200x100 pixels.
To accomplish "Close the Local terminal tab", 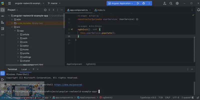I will click(x=29, y=69).
